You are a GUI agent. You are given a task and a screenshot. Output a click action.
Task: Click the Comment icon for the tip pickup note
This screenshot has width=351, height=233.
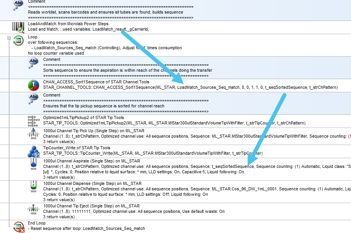point(34,98)
